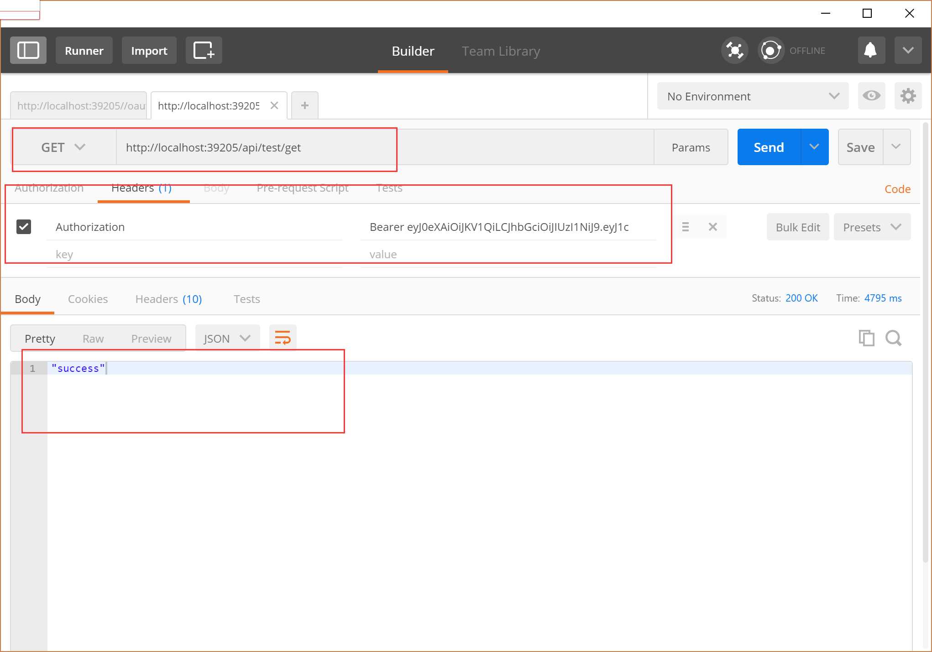Switch to the Pre-request Script tab
Viewport: 932px width, 652px height.
[x=303, y=188]
